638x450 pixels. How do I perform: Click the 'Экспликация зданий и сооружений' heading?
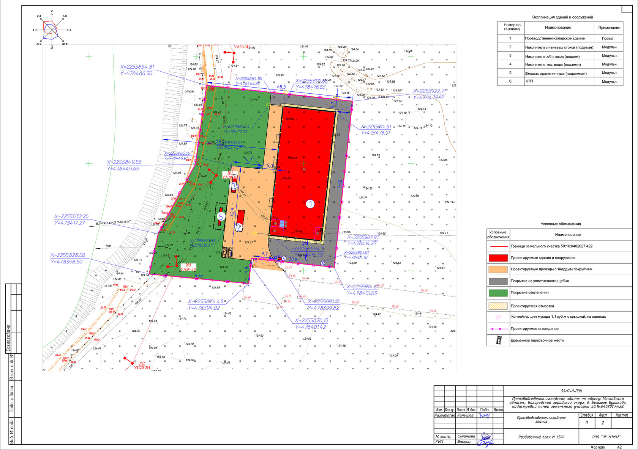pos(562,17)
